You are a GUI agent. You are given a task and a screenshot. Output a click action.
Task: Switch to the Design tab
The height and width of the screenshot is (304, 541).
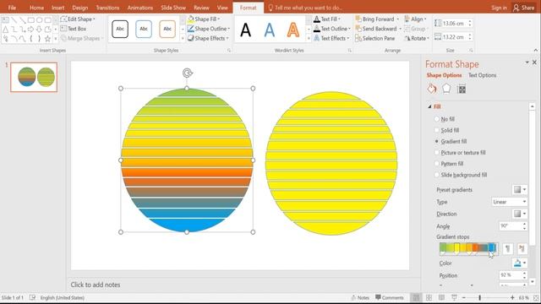pyautogui.click(x=80, y=8)
